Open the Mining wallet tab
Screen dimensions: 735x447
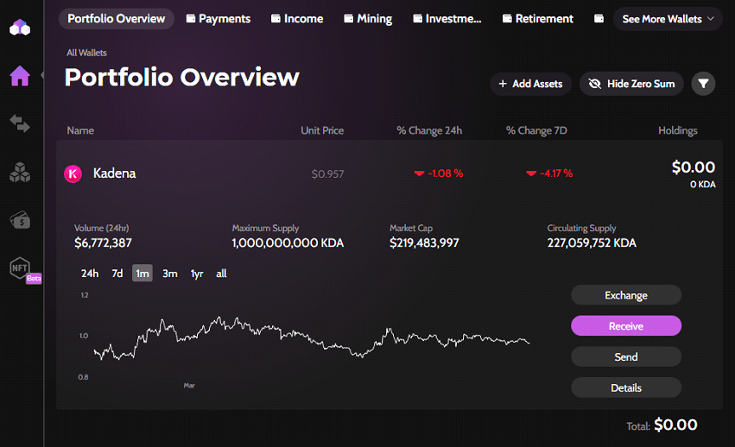click(x=368, y=19)
